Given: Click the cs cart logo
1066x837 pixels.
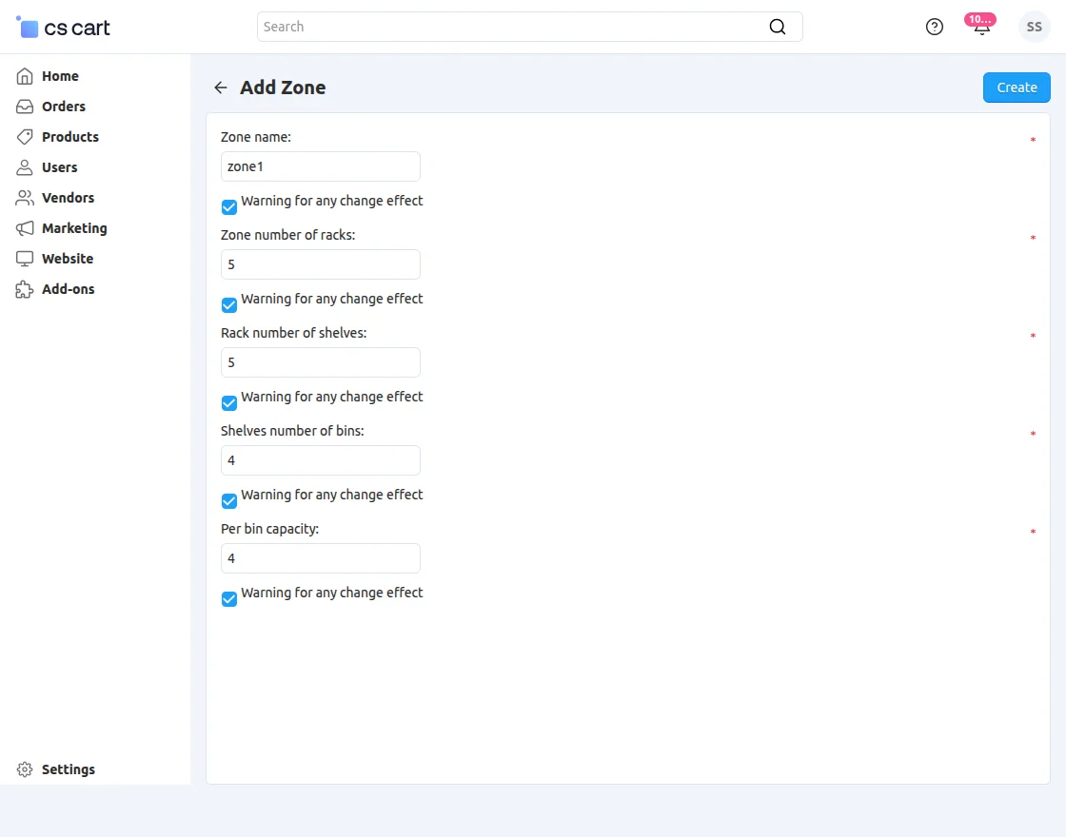Looking at the screenshot, I should pyautogui.click(x=64, y=28).
